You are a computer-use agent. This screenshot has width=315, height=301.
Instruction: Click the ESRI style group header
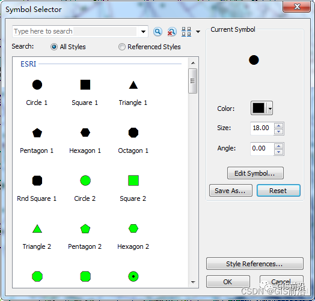coord(28,64)
